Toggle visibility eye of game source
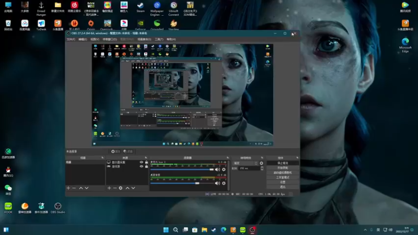The image size is (418, 235). [x=141, y=166]
